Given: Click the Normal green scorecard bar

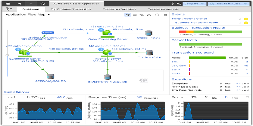Looking at the screenshot, I should click(x=207, y=58).
